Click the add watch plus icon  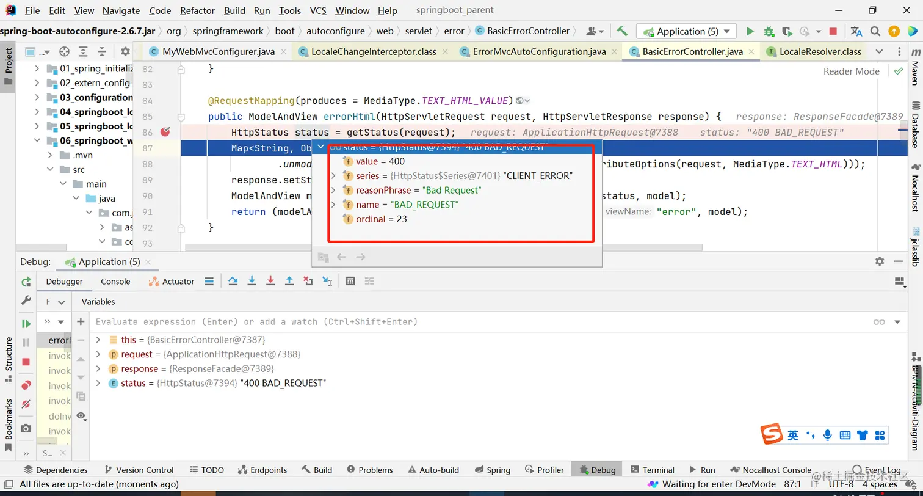tap(81, 321)
